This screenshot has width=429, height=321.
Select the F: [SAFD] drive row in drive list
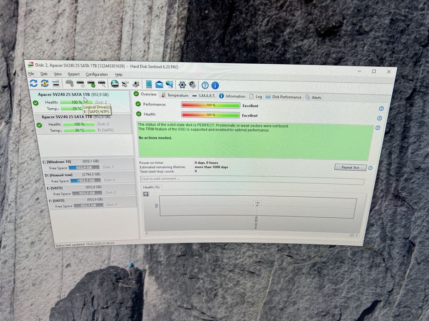tap(92, 203)
